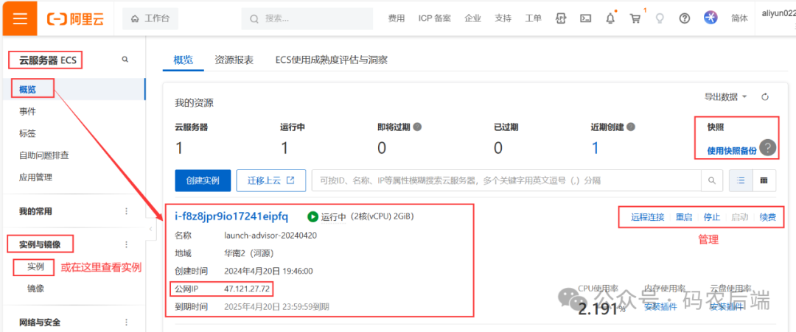Click the 迁移上云 button

(271, 180)
